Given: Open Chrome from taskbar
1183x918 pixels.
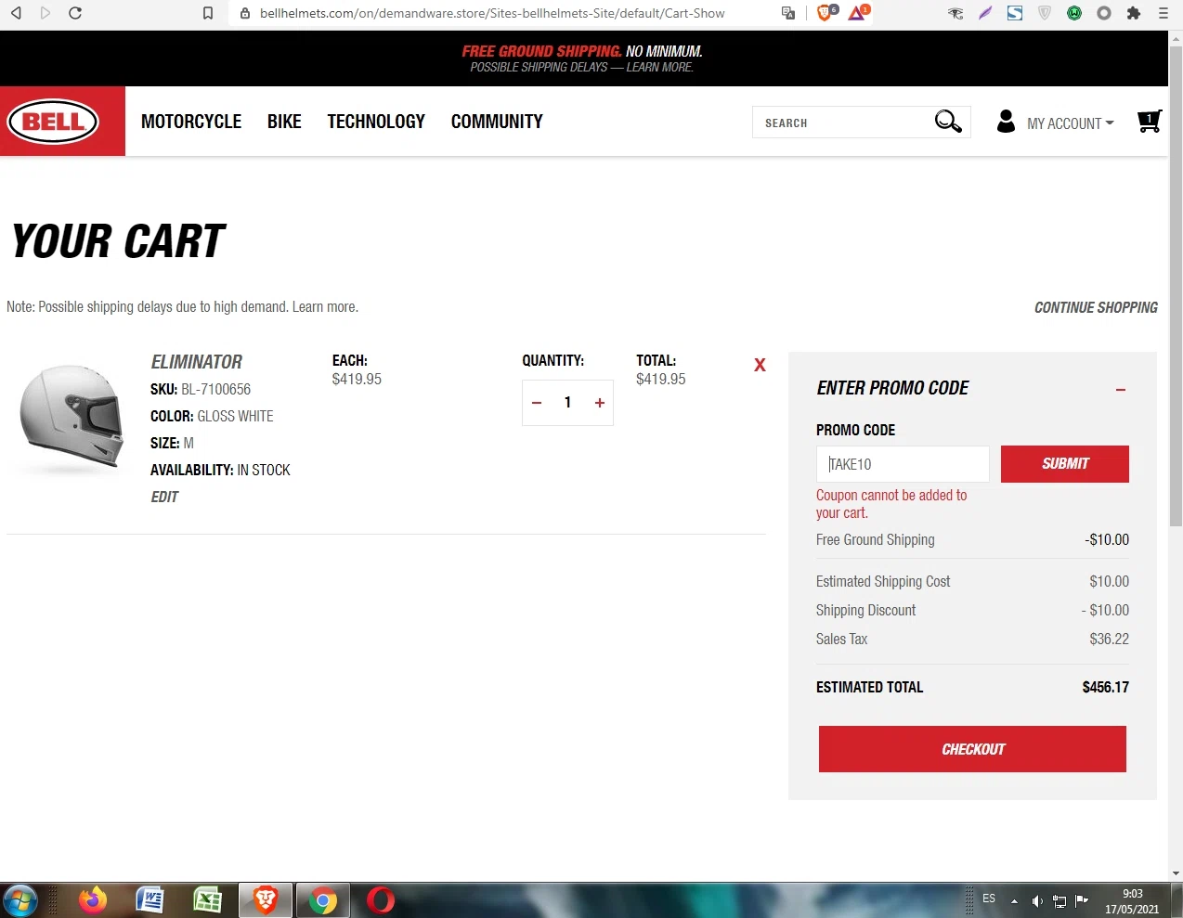Looking at the screenshot, I should click(323, 900).
